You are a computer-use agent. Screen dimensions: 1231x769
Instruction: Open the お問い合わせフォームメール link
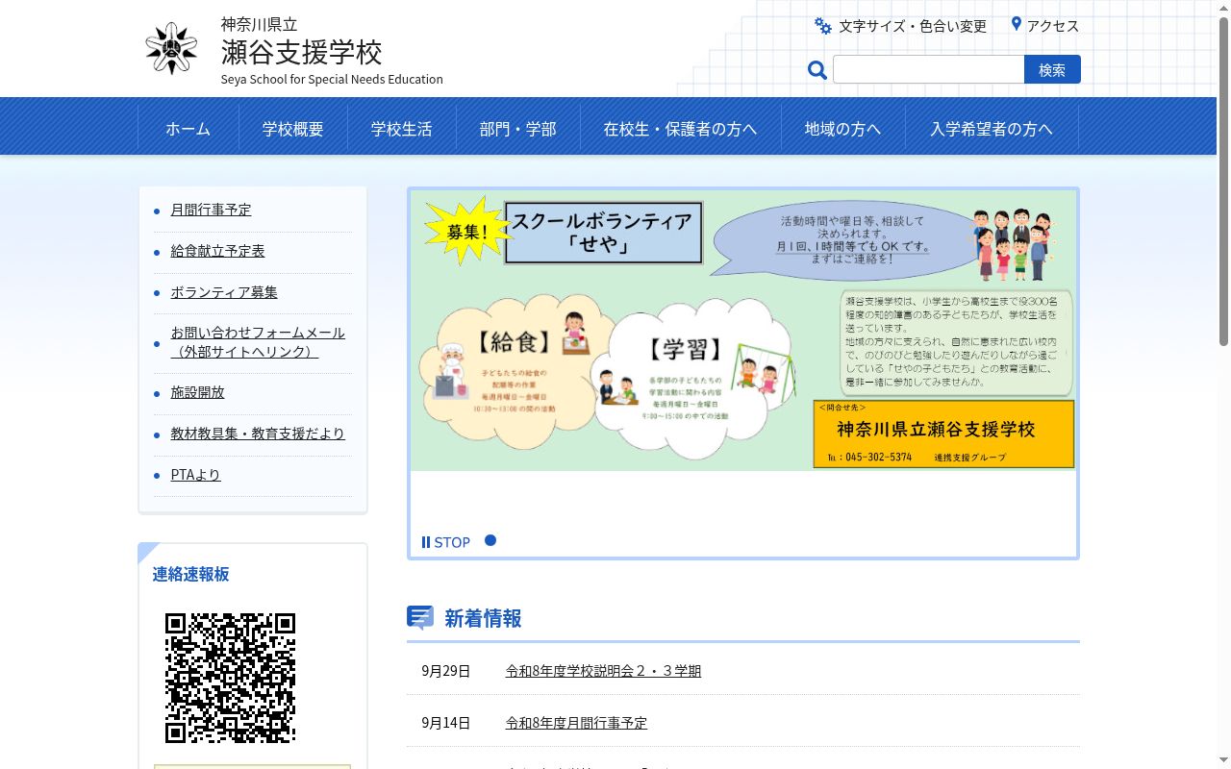point(258,342)
